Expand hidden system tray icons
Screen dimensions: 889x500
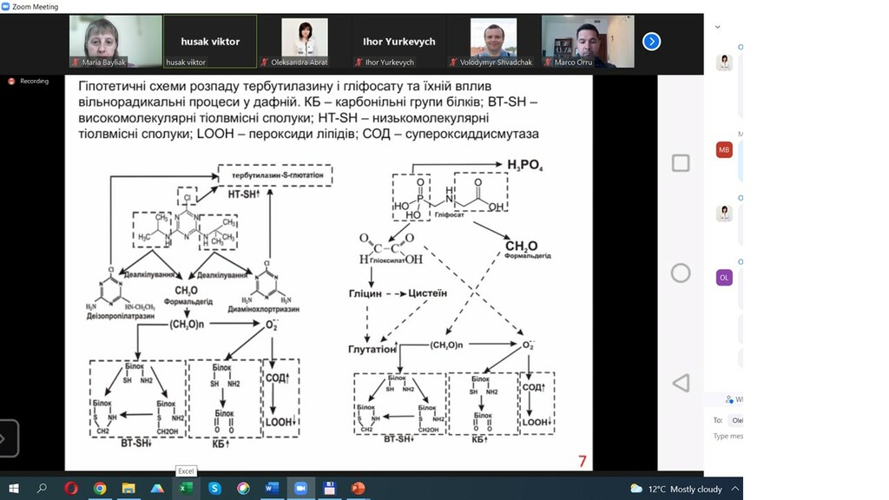coord(735,489)
